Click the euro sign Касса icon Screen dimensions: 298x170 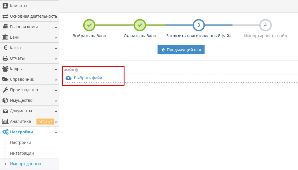(x=5, y=48)
